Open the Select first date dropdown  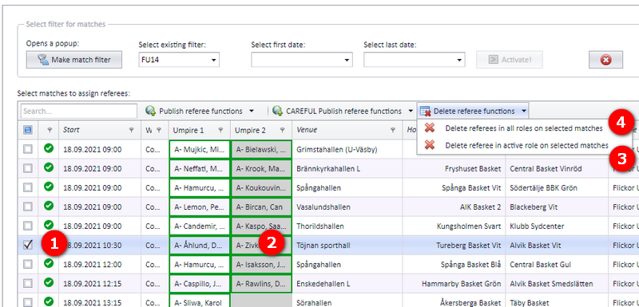[x=347, y=60]
